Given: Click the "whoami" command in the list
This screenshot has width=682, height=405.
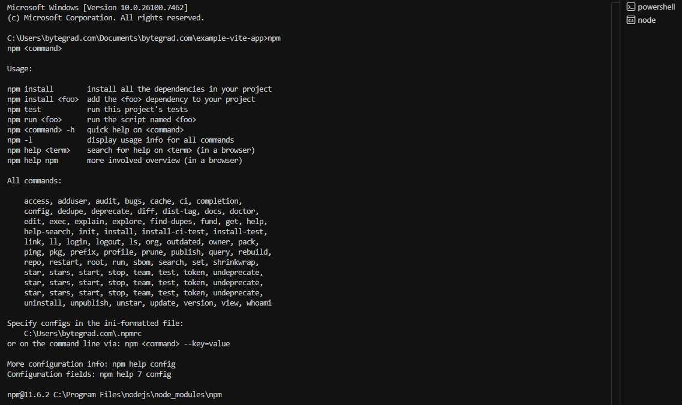Looking at the screenshot, I should (259, 303).
